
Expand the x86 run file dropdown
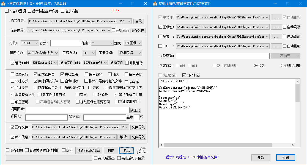(x=55, y=63)
